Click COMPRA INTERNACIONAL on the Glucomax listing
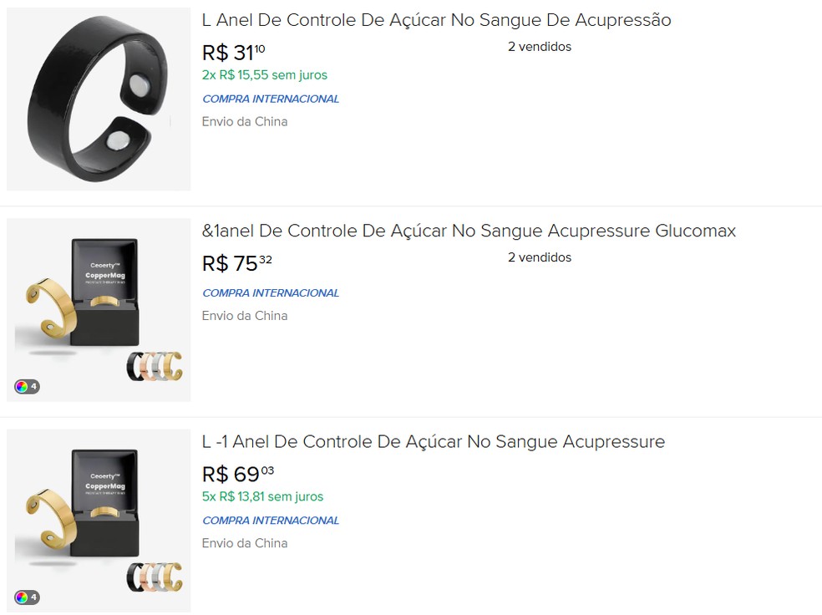The width and height of the screenshot is (822, 615). click(270, 292)
